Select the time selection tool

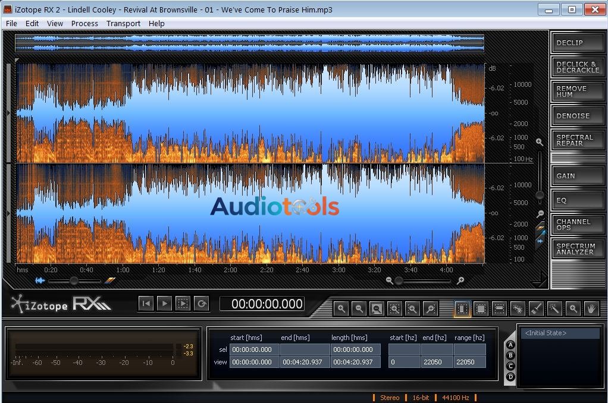462,308
